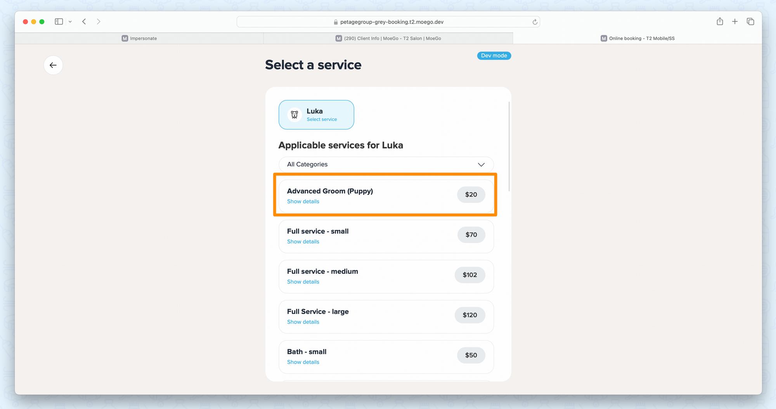Show the tab overview icon
The image size is (776, 409).
(x=750, y=22)
